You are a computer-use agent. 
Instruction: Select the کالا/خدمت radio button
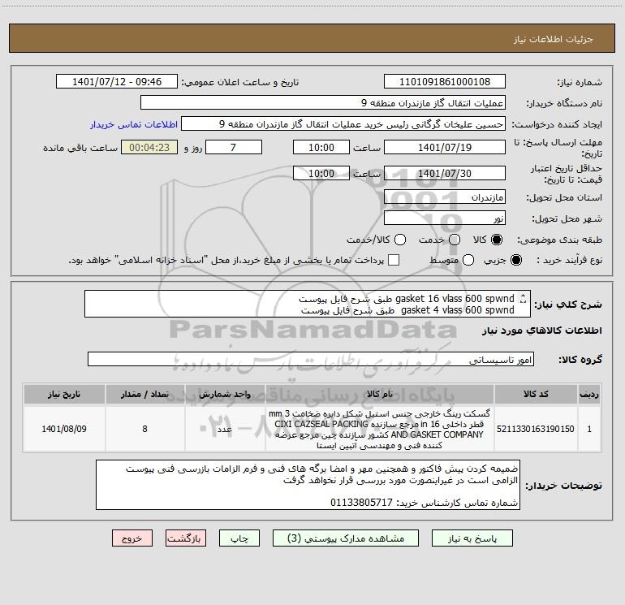[x=400, y=240]
